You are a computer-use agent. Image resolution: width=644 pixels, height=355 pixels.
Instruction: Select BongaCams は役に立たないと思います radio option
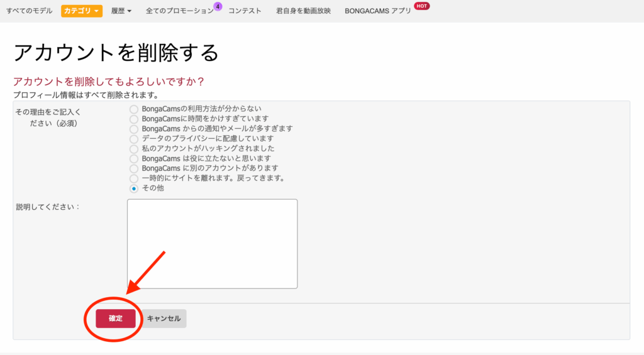coord(134,158)
